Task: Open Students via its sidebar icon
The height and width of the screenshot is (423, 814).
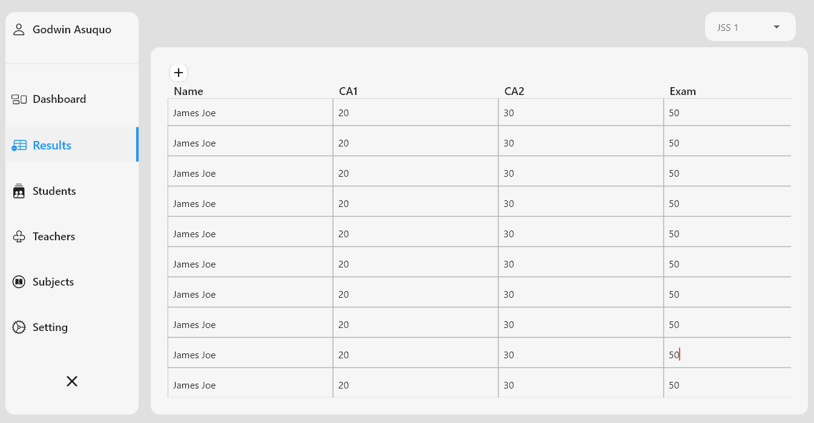Action: click(18, 191)
